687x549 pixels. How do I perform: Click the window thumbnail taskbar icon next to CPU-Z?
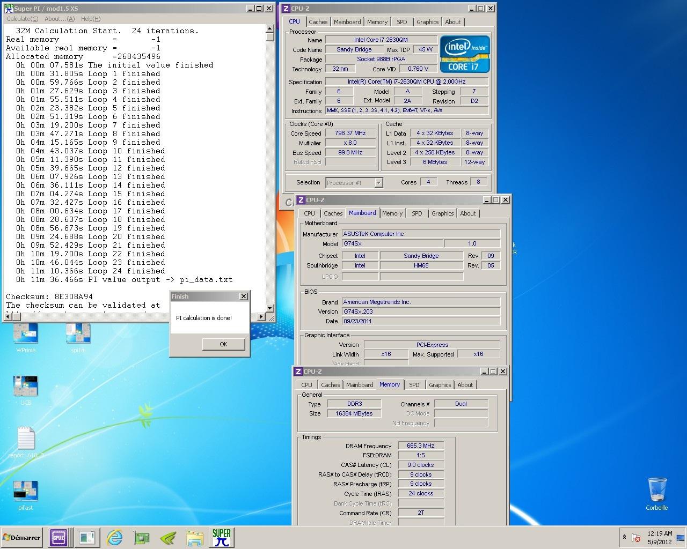[86, 538]
